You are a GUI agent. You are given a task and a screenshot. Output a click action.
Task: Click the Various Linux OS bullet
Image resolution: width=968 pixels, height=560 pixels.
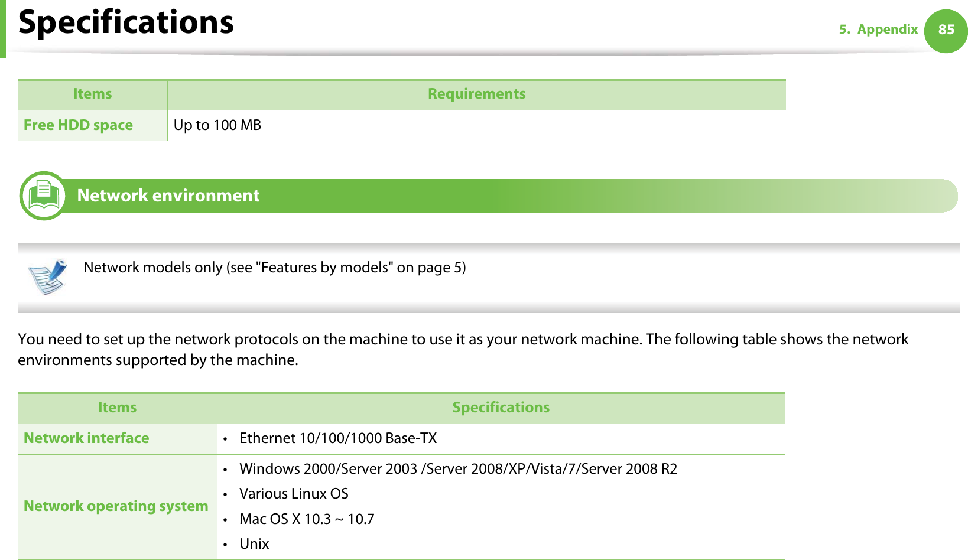point(294,494)
